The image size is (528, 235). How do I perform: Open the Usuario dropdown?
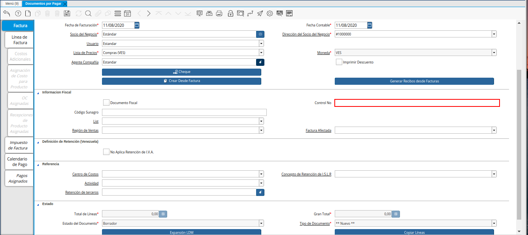click(261, 43)
